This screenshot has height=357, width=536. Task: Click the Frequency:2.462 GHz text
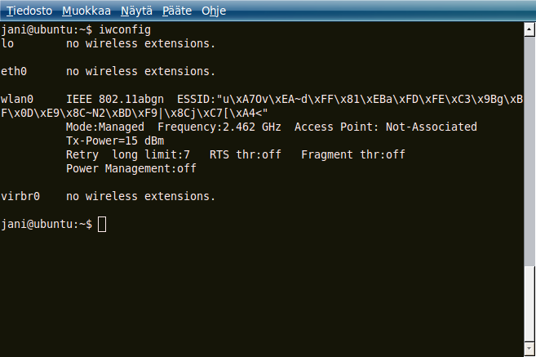point(219,127)
